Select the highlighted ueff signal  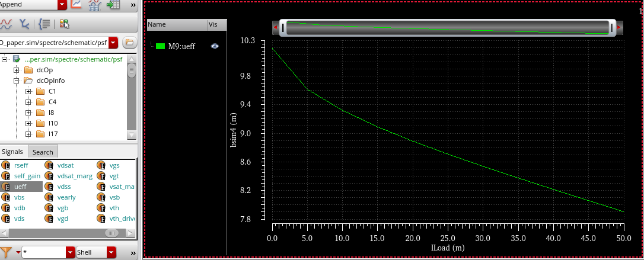coord(21,187)
